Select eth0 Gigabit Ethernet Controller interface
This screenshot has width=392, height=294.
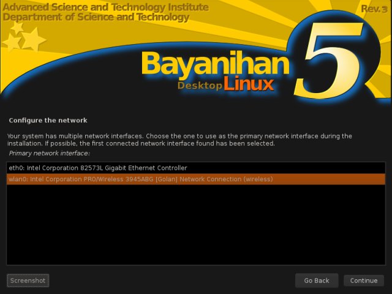(x=98, y=168)
